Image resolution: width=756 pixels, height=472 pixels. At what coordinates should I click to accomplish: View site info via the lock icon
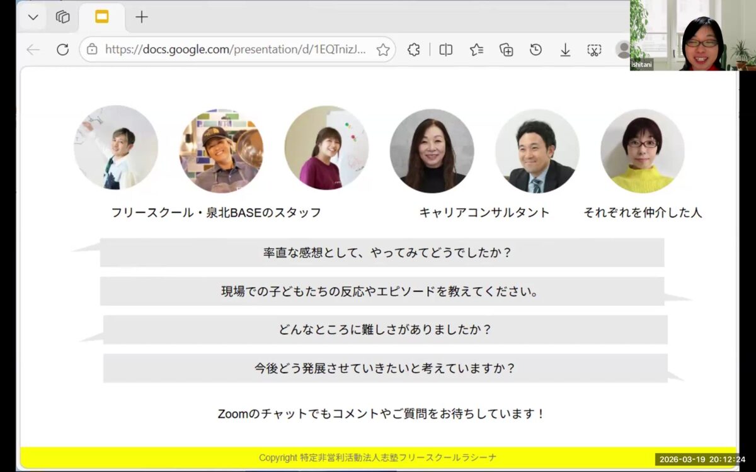point(92,50)
